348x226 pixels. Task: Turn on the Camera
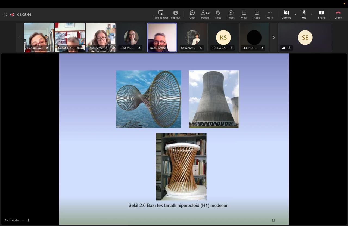pos(286,15)
